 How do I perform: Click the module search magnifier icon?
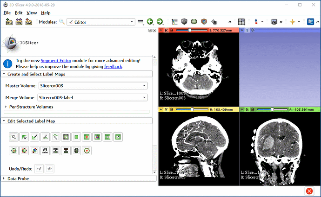pyautogui.click(x=62, y=22)
